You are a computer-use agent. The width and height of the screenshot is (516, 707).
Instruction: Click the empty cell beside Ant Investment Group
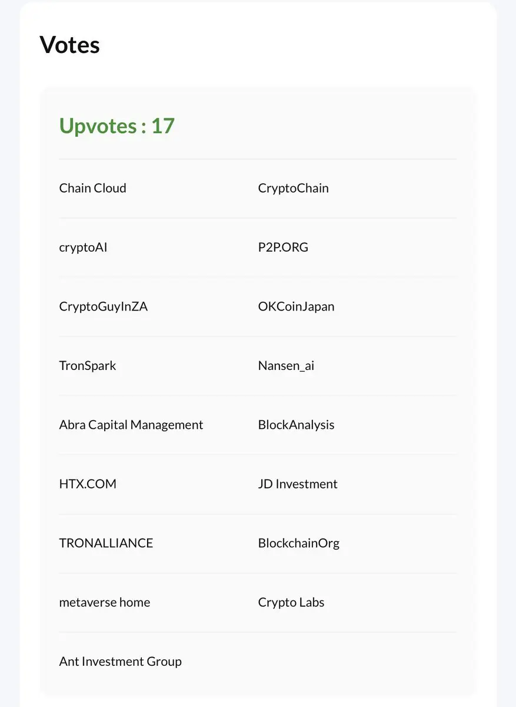(357, 662)
